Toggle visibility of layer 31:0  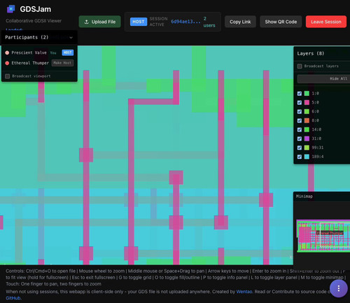(x=300, y=139)
